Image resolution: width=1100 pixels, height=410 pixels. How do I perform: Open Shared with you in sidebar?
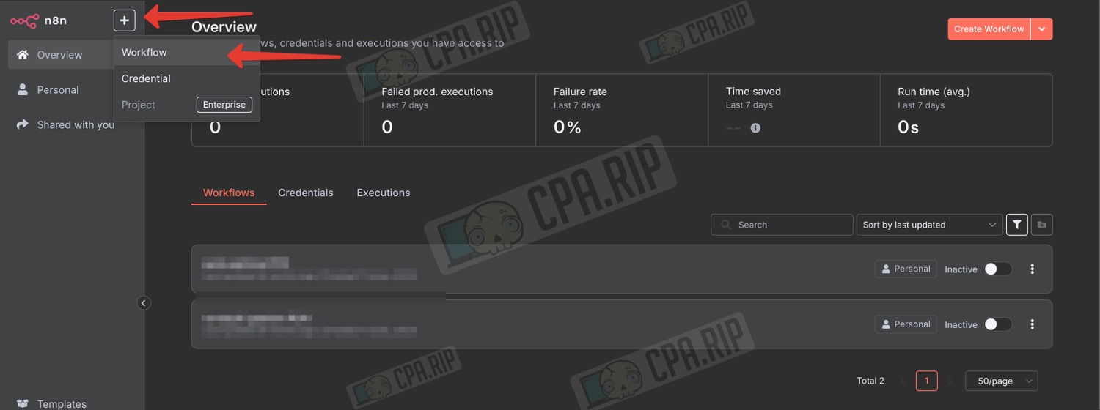click(76, 124)
